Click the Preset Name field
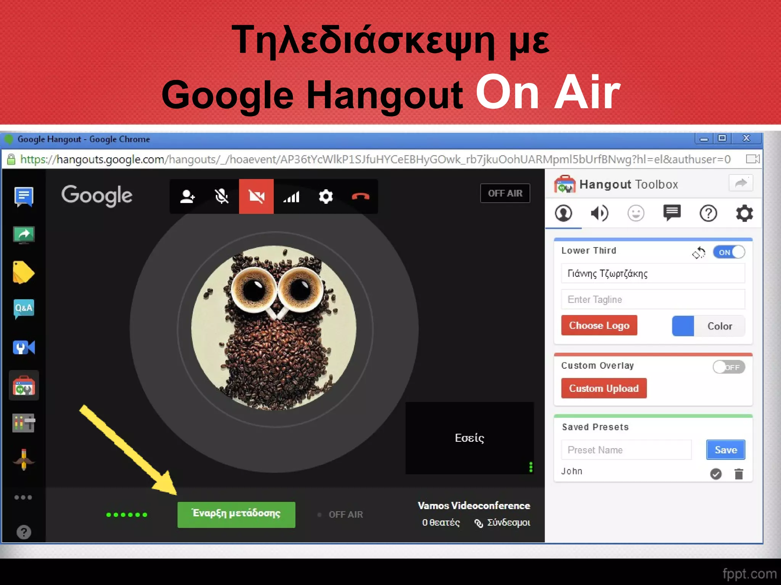The height and width of the screenshot is (585, 781). point(626,450)
